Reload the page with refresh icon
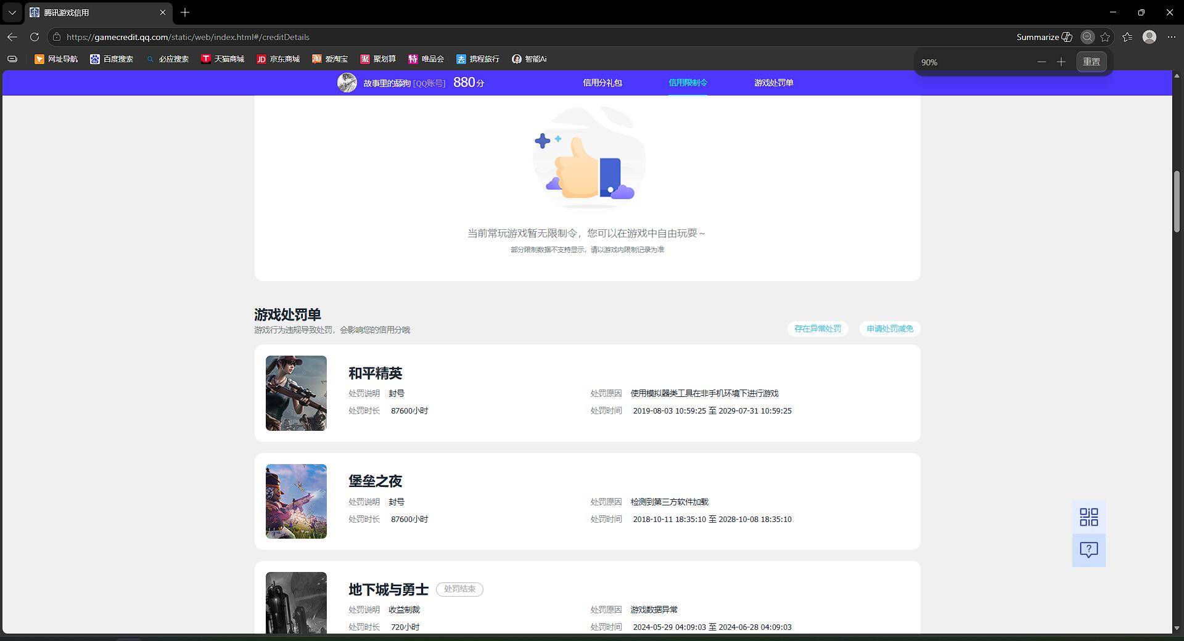This screenshot has width=1184, height=641. click(35, 37)
